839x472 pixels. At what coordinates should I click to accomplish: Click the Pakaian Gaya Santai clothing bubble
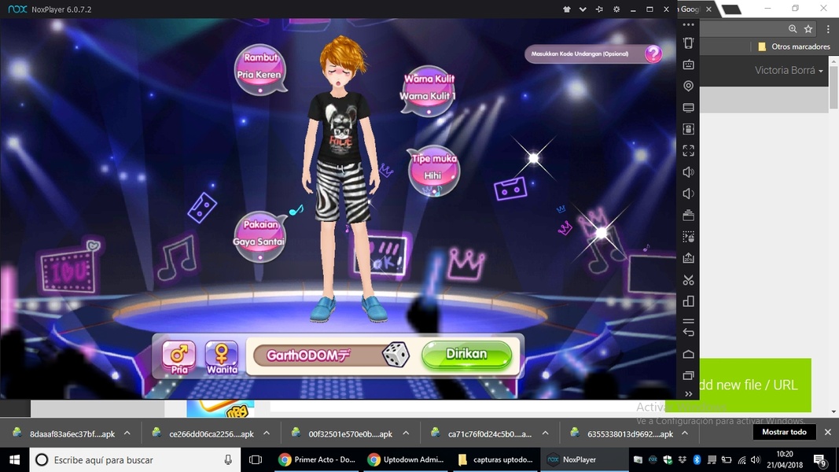point(259,236)
